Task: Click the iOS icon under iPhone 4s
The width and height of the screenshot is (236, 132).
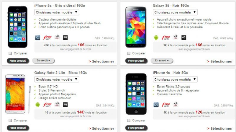Action: tap(156, 104)
